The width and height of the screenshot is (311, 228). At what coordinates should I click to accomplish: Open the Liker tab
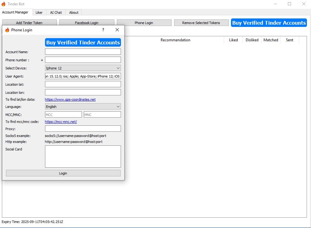39,13
